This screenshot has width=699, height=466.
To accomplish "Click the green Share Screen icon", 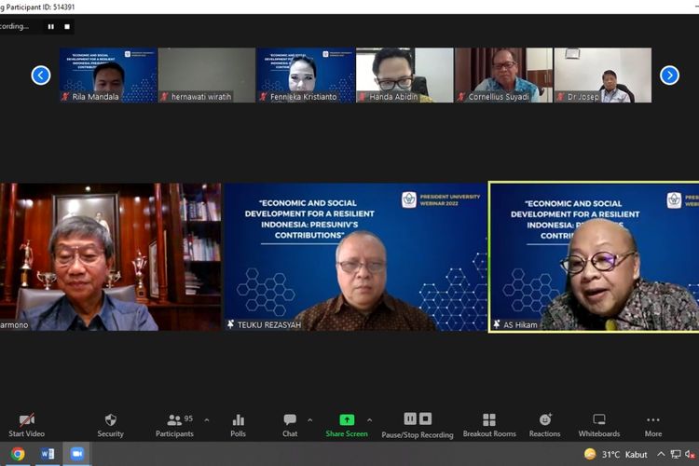I will (x=347, y=419).
